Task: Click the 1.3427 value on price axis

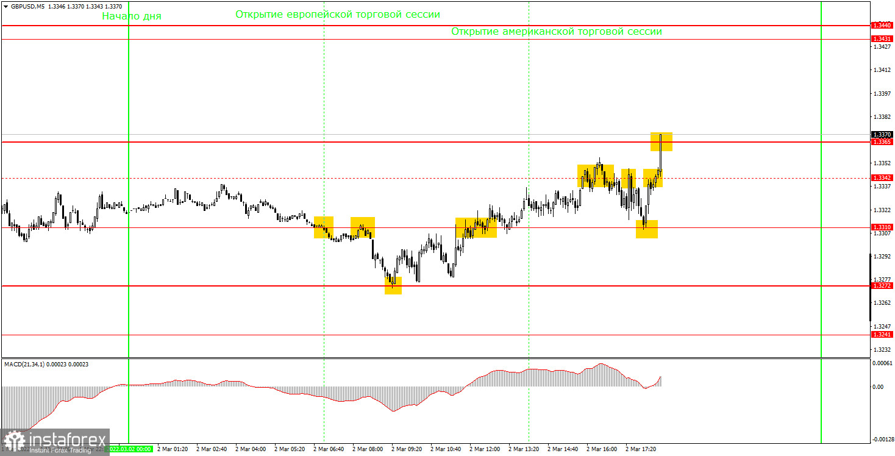Action: coord(882,47)
